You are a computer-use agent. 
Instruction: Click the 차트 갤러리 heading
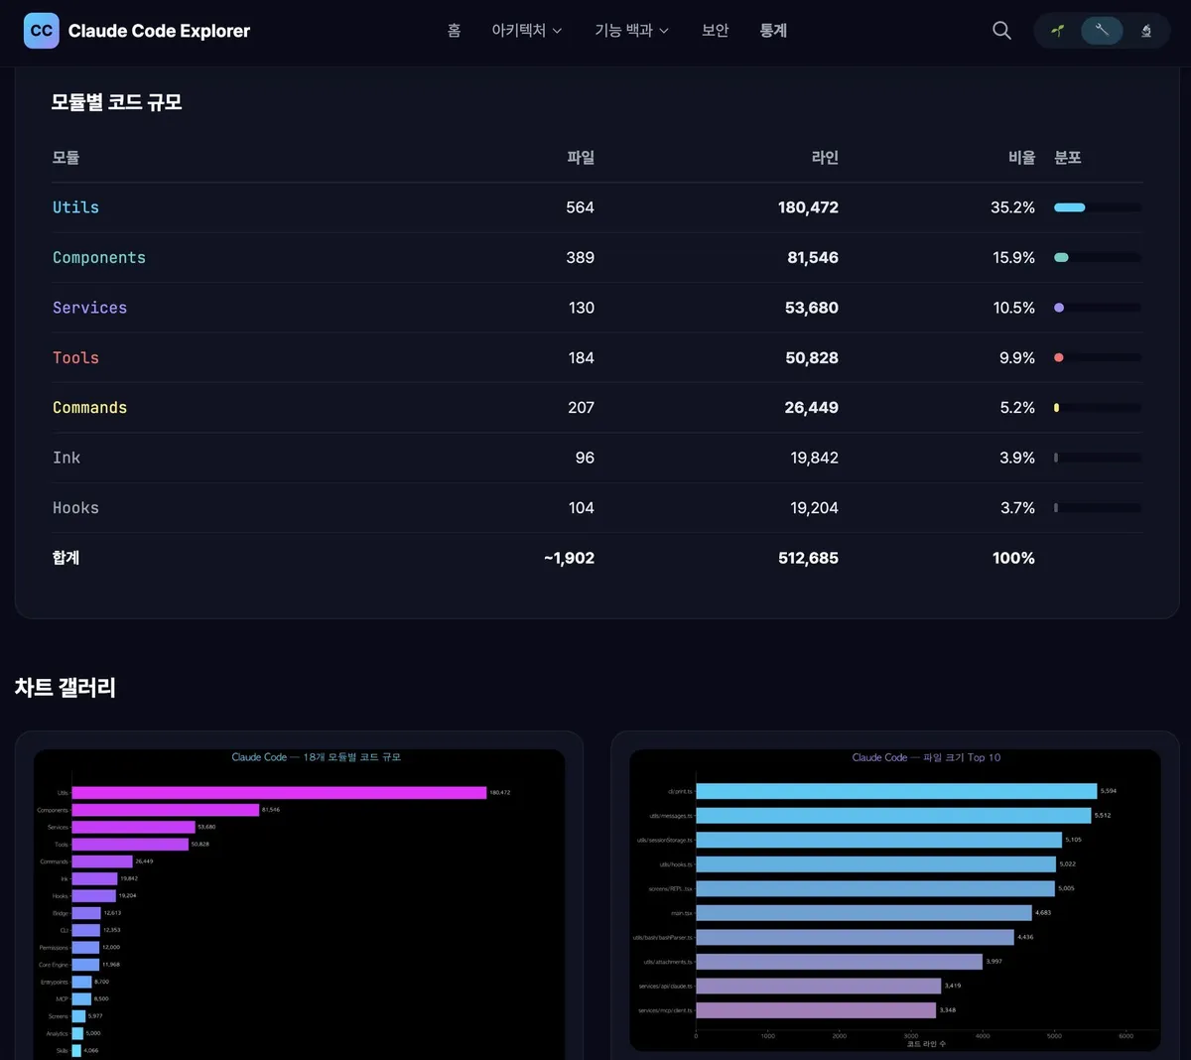pyautogui.click(x=66, y=687)
